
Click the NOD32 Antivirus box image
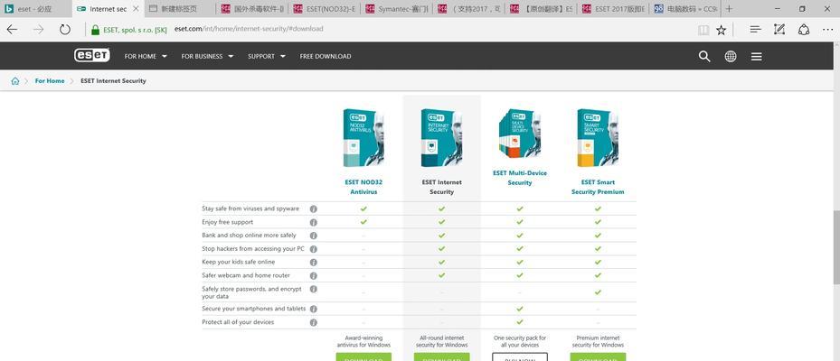coord(363,137)
